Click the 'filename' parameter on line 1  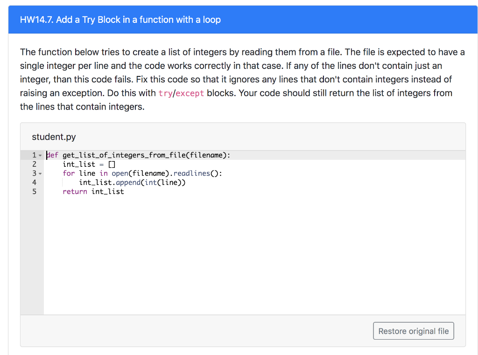206,155
